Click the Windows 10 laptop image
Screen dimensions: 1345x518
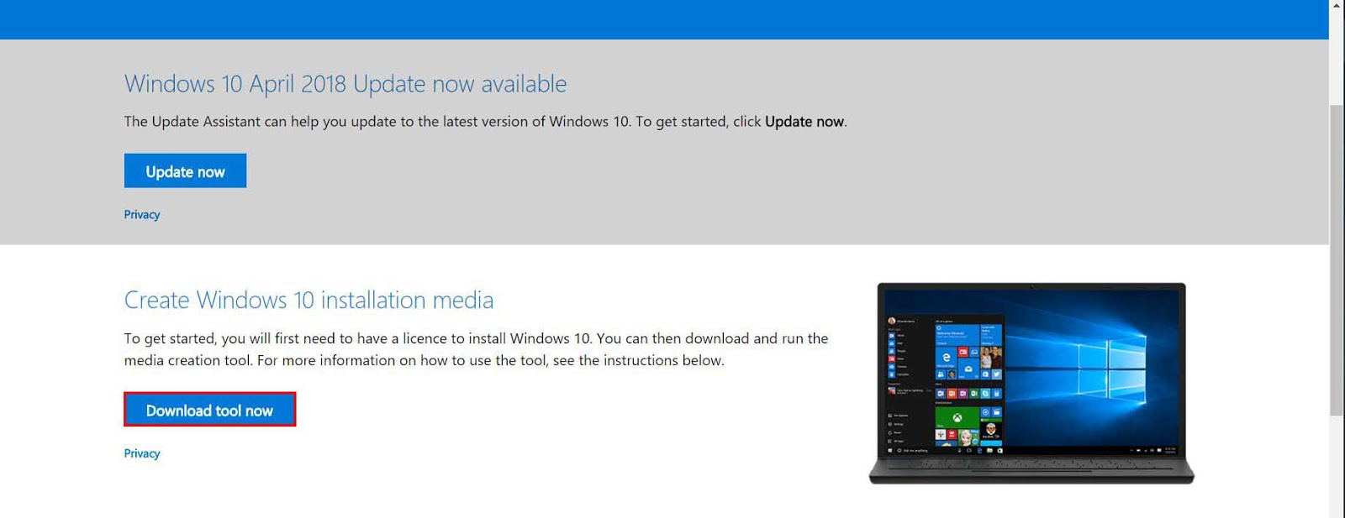1031,384
